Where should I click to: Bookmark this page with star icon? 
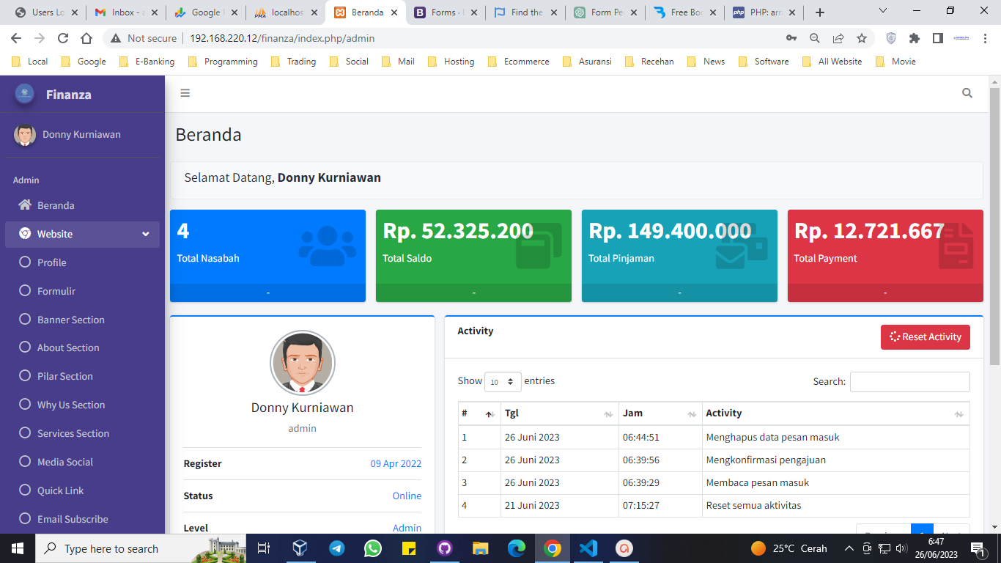(x=862, y=38)
